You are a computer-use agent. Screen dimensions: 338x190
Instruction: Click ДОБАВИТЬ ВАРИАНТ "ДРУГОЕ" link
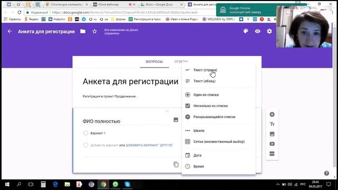pos(149,145)
